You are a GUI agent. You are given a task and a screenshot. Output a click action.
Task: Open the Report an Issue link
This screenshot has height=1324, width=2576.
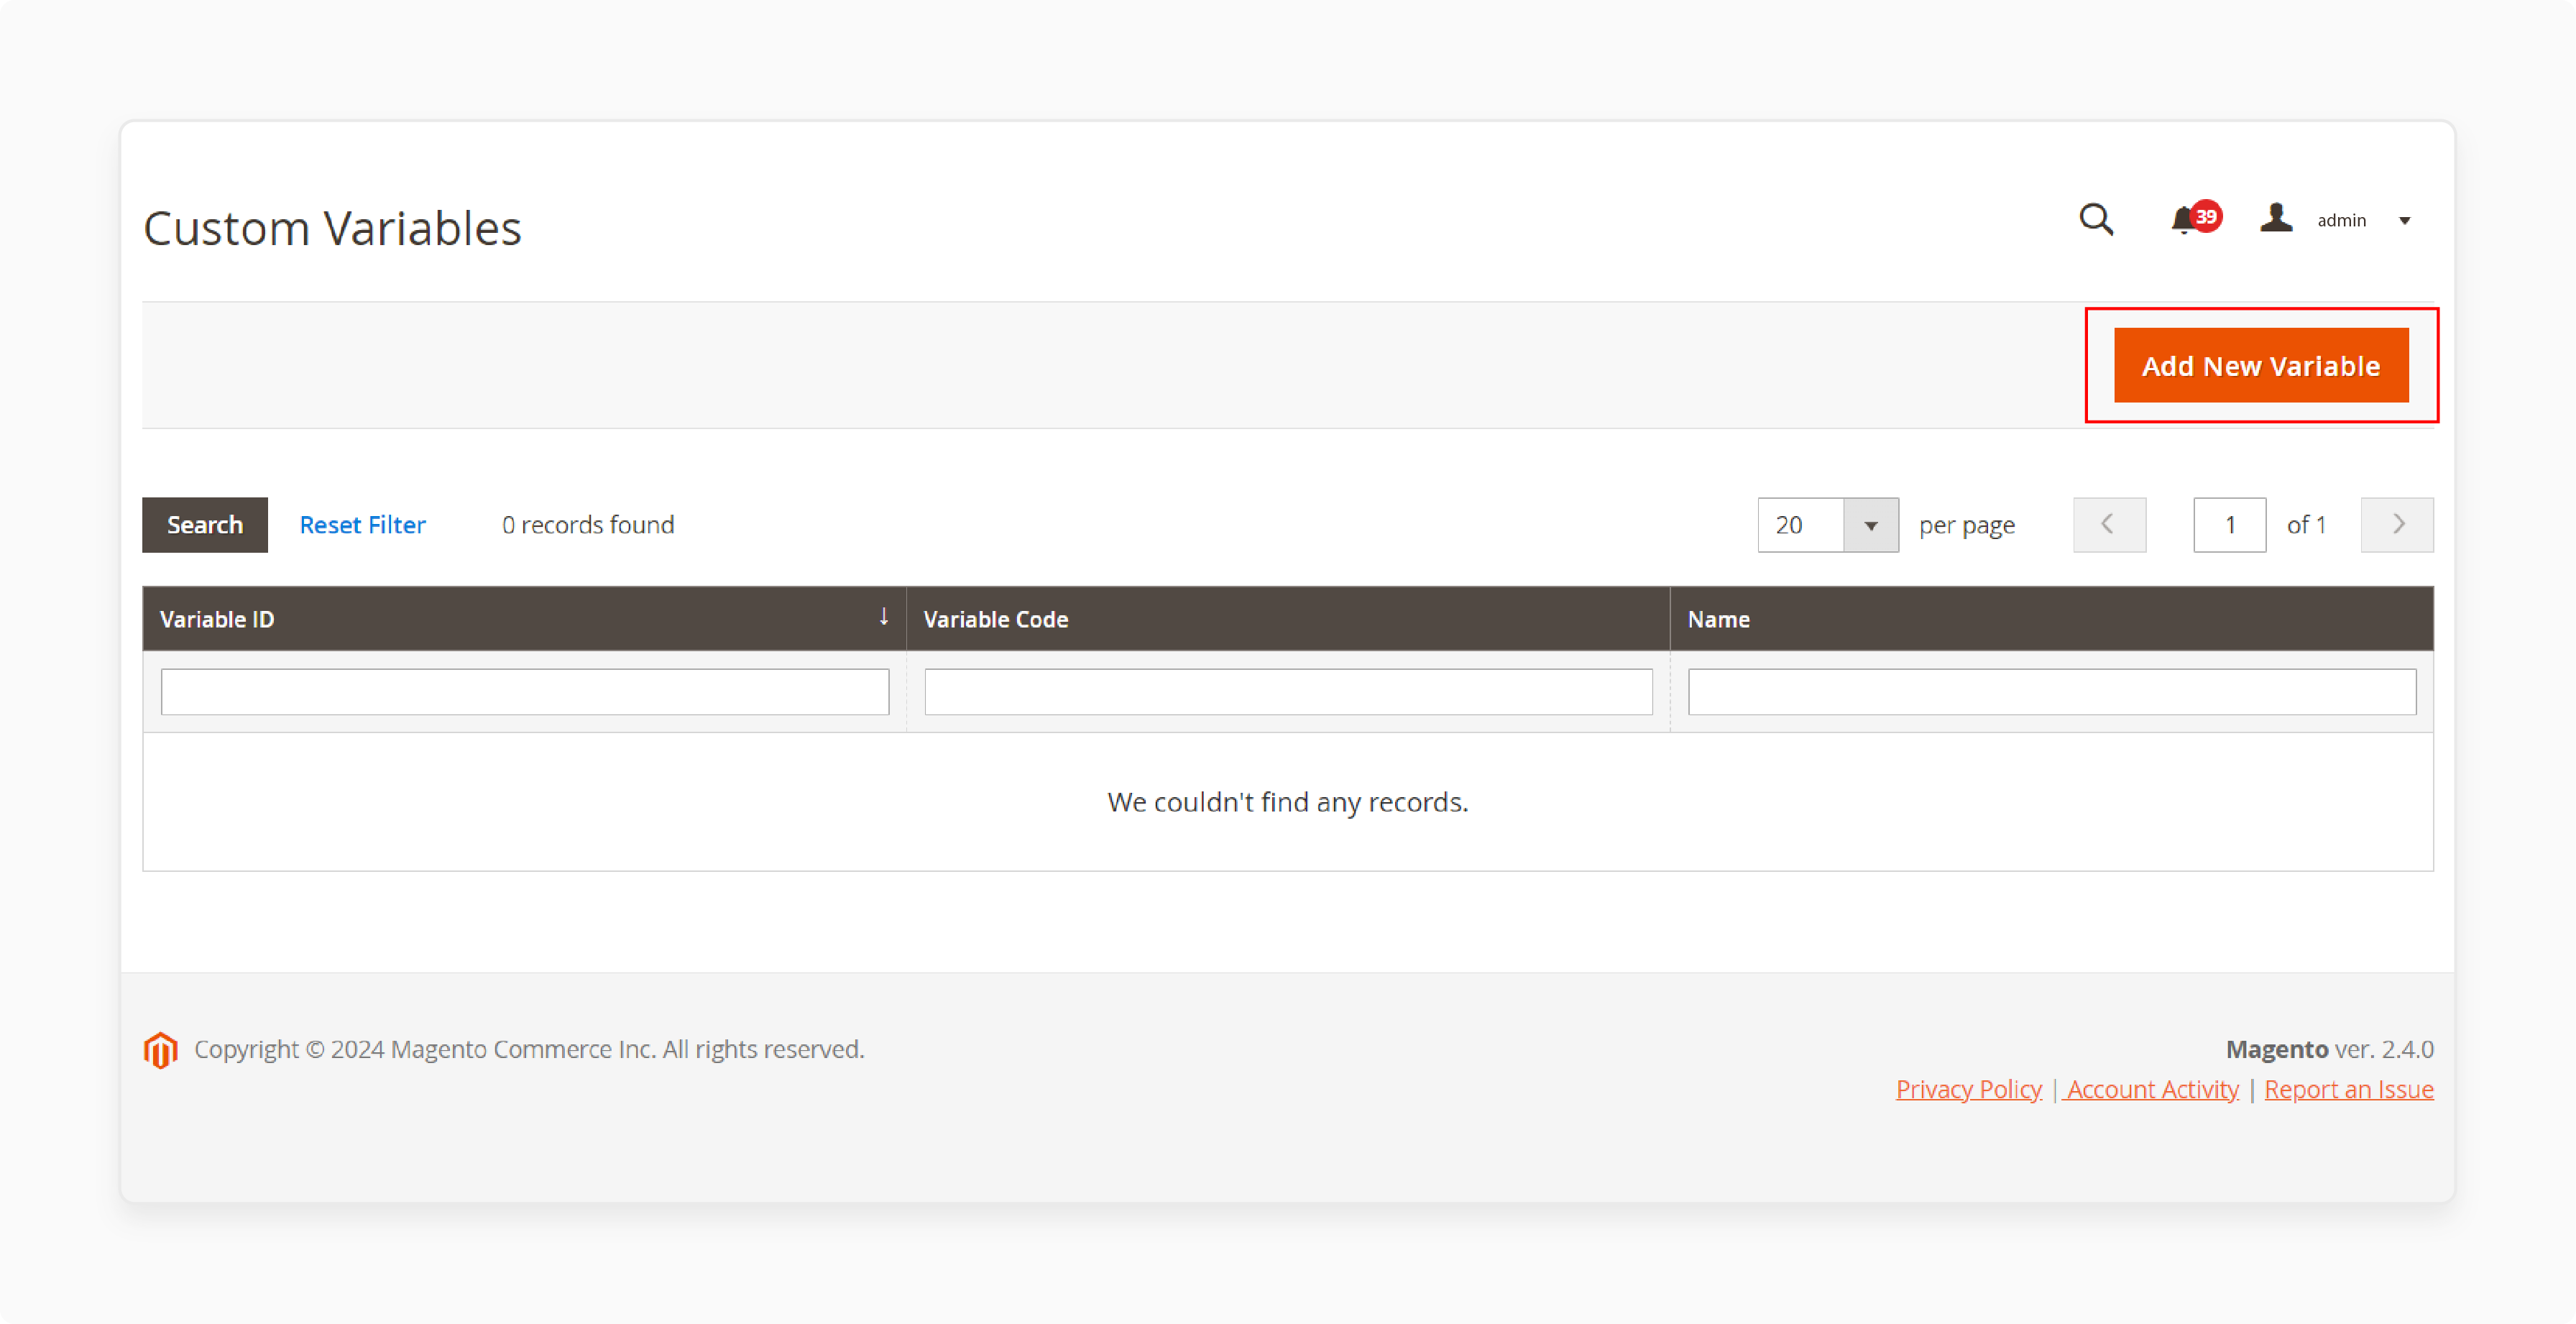click(x=2349, y=1089)
